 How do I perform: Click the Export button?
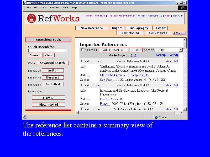pyautogui.click(x=161, y=28)
